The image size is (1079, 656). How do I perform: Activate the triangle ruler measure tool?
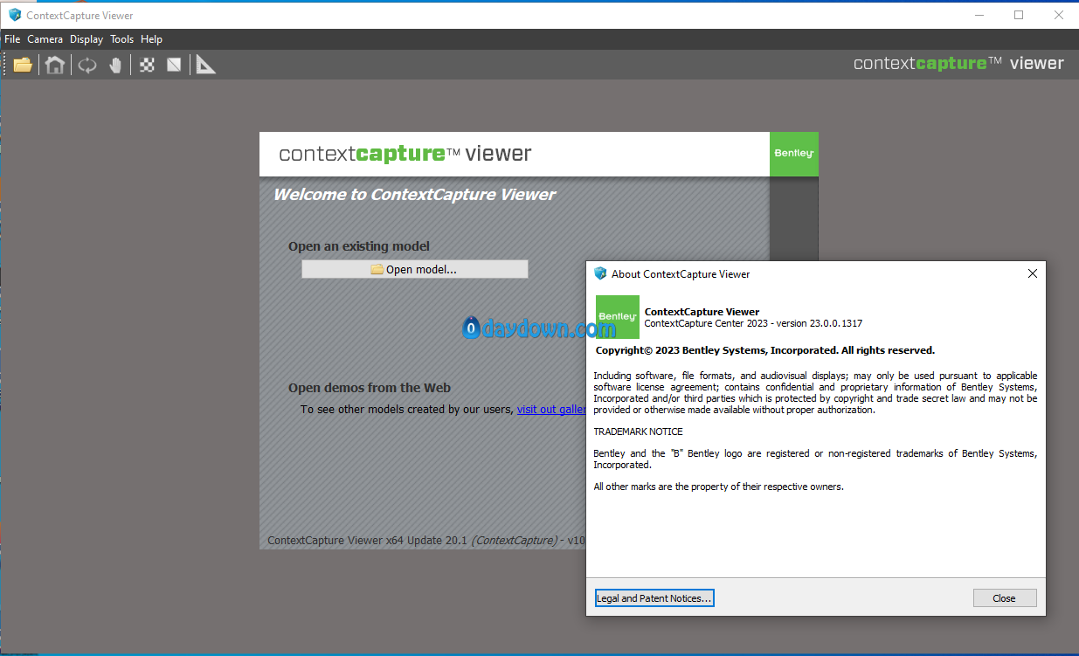[x=205, y=65]
